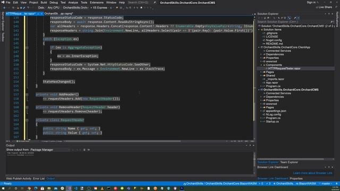The image size is (340, 191).
Task: Open Show output from Package Manager dropdown
Action: [x=50, y=150]
